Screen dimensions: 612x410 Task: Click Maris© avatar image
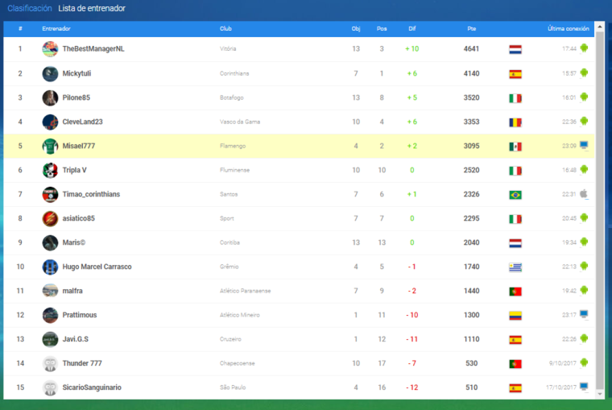50,243
